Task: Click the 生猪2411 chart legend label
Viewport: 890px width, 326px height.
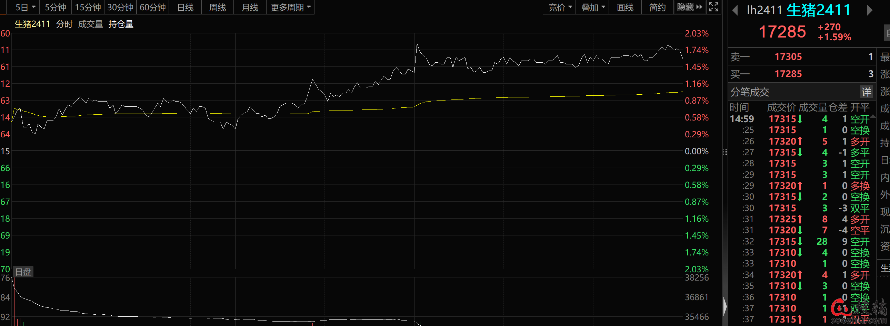Action: pos(32,24)
